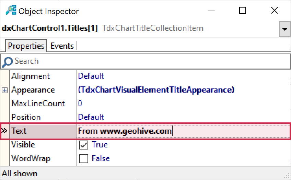The height and width of the screenshot is (180, 291).
Task: Click the TdxChartVisualElementTitleAppearance value
Action: tap(156, 90)
